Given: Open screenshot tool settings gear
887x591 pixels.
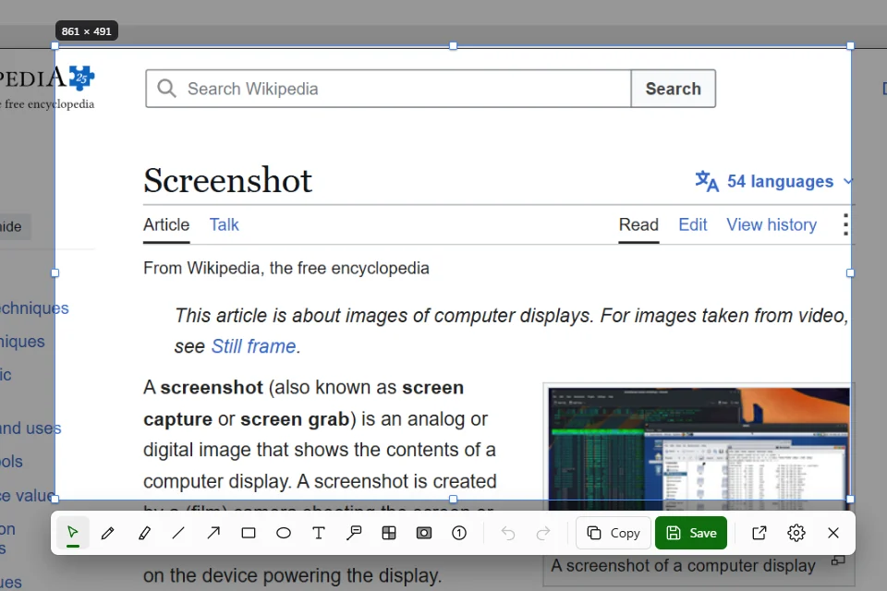Looking at the screenshot, I should [796, 533].
